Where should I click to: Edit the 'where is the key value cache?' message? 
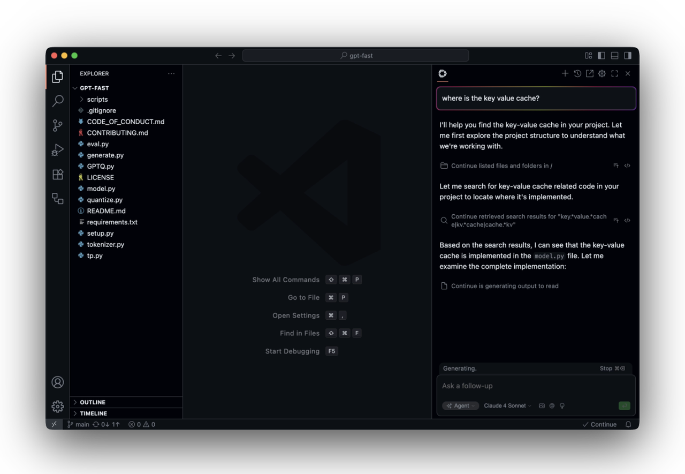[536, 99]
